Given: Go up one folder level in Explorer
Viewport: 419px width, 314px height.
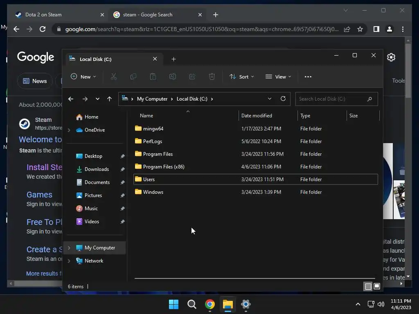Looking at the screenshot, I should [109, 99].
